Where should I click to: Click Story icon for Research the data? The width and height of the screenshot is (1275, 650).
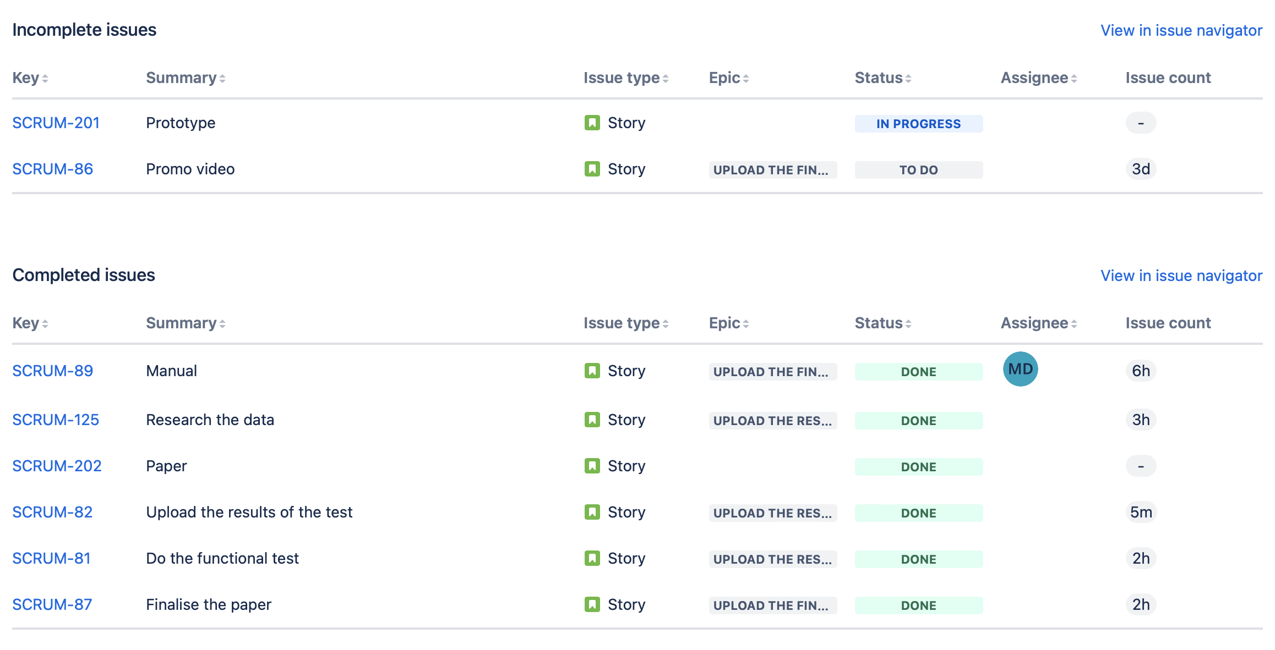click(x=592, y=420)
